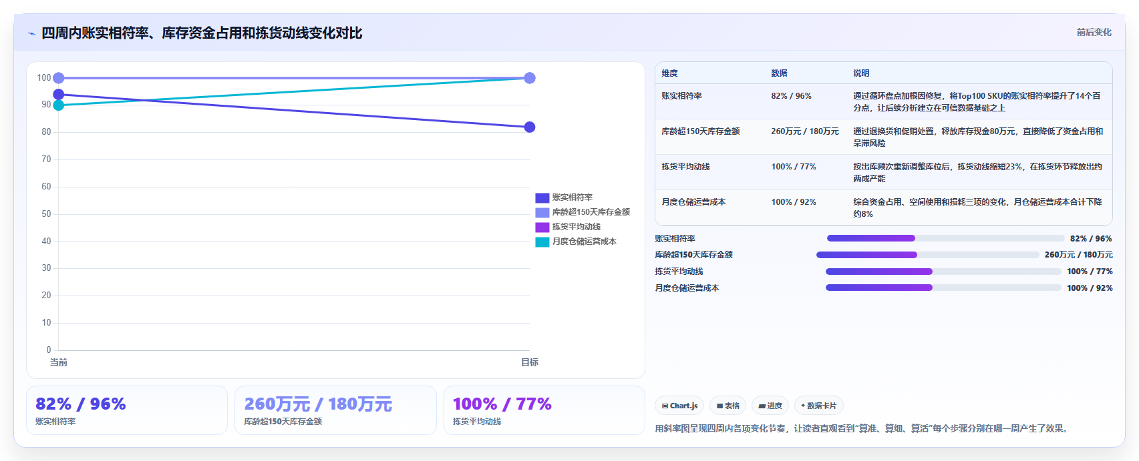Click the light purple point at 100 on 目标
The image size is (1139, 461).
pos(530,78)
